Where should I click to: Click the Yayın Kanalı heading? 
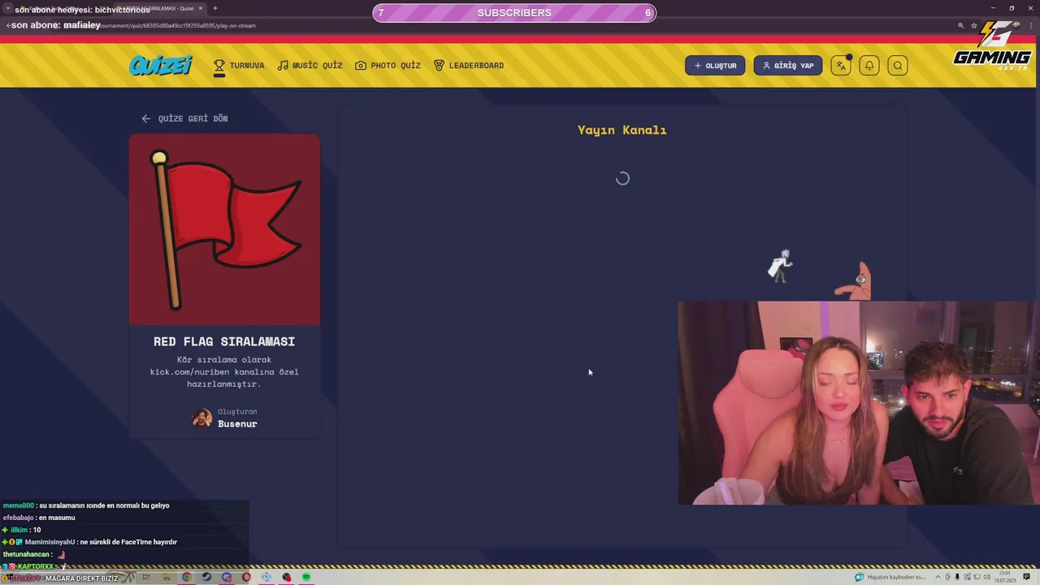(622, 130)
